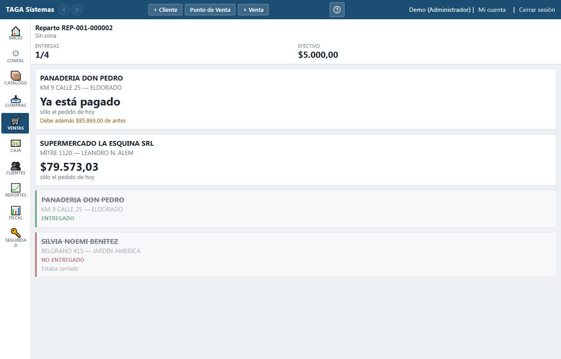561x359 pixels.
Task: Click the TAGA Sistemas brand title
Action: point(30,10)
